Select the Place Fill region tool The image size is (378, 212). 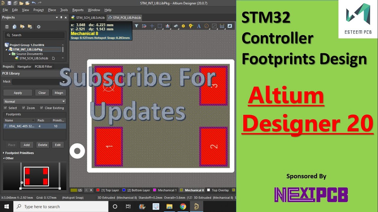click(x=230, y=26)
